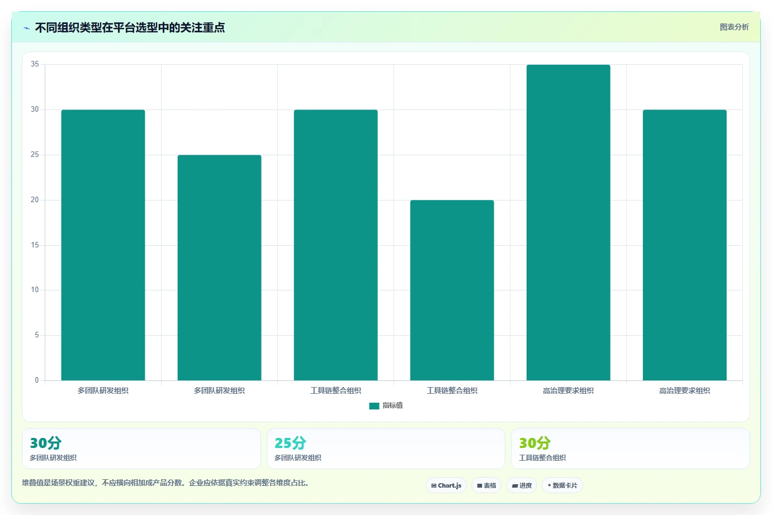The height and width of the screenshot is (515, 772).
Task: Open the 30分 card for 工具链整合组织
Action: point(631,449)
